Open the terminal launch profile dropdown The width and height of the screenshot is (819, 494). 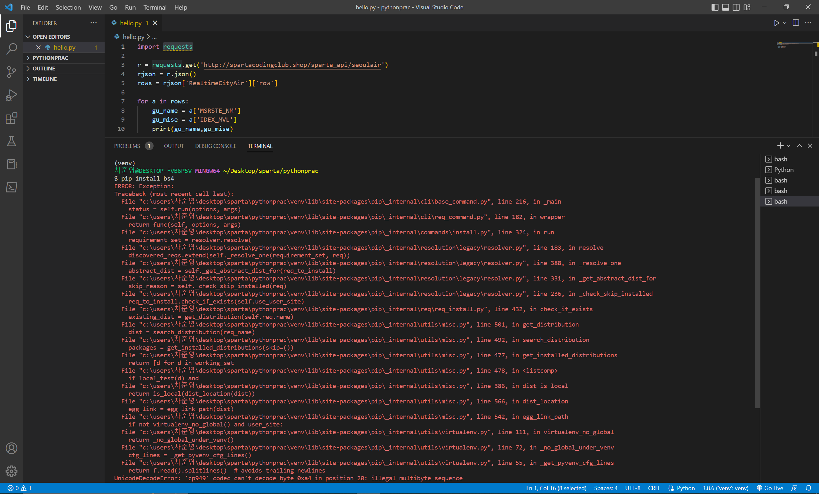pos(788,146)
